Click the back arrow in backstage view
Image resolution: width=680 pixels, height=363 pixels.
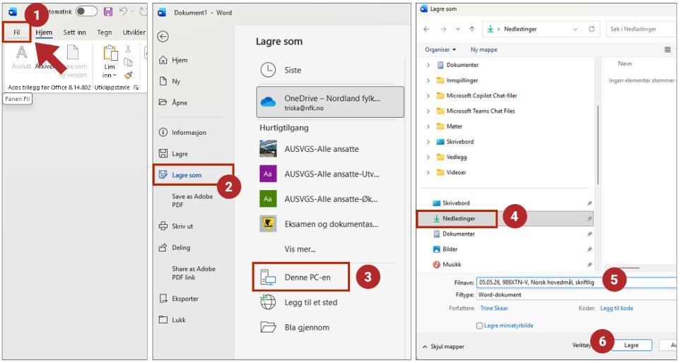[x=163, y=37]
